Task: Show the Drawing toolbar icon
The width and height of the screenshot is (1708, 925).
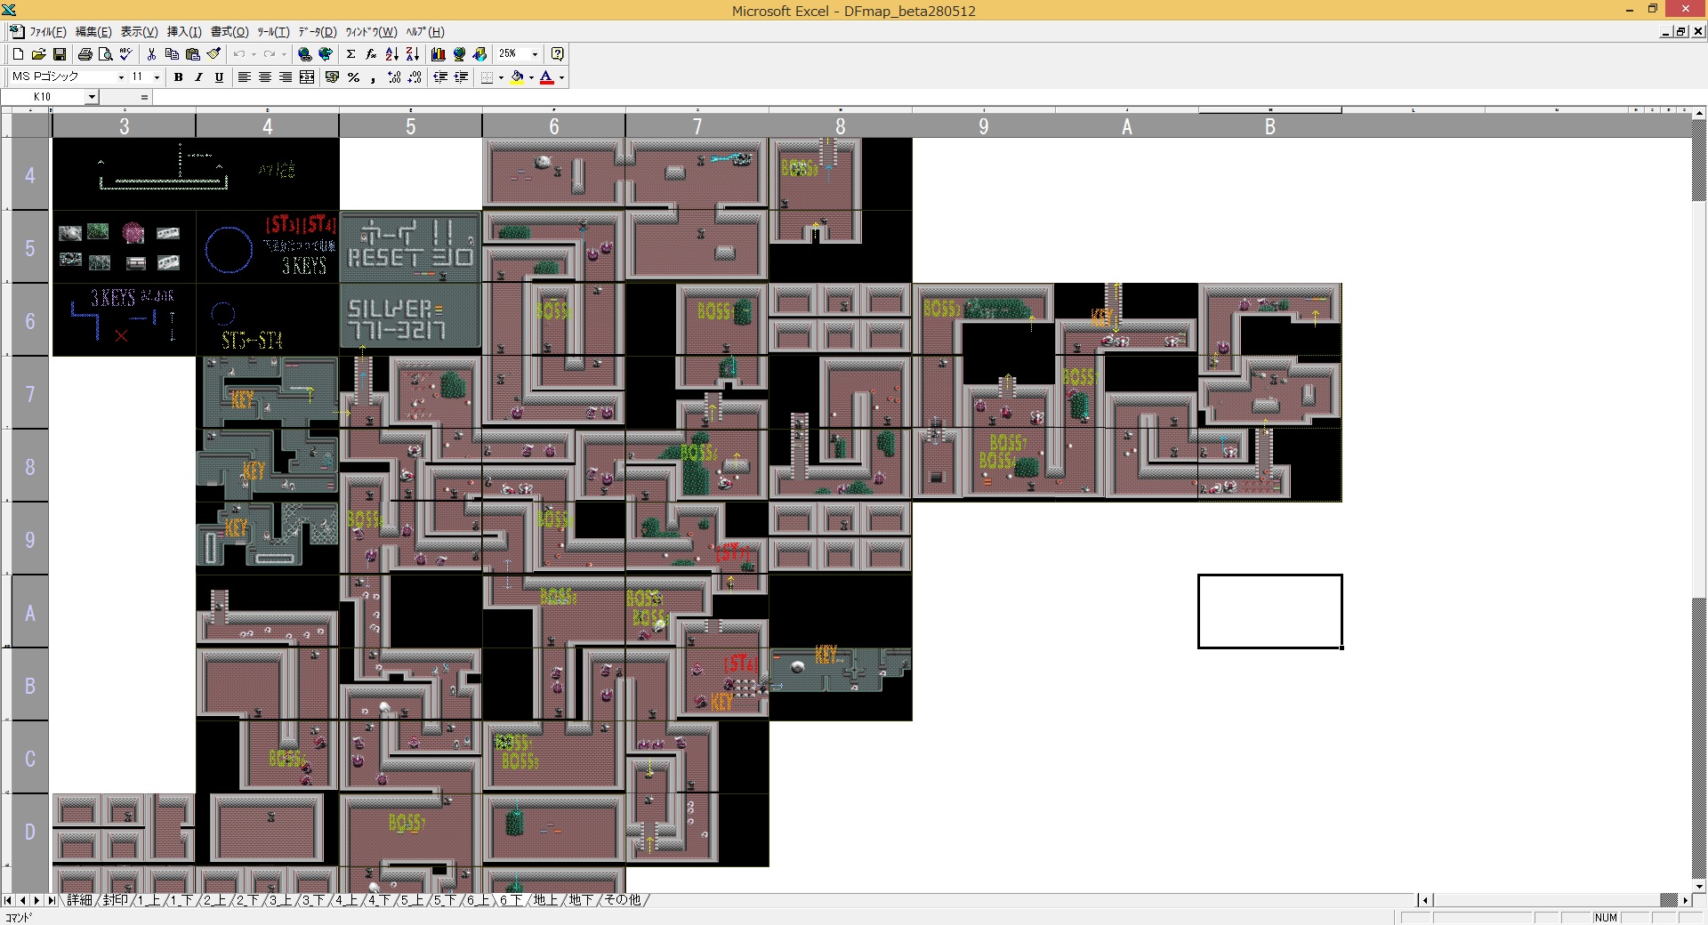Action: 480,54
